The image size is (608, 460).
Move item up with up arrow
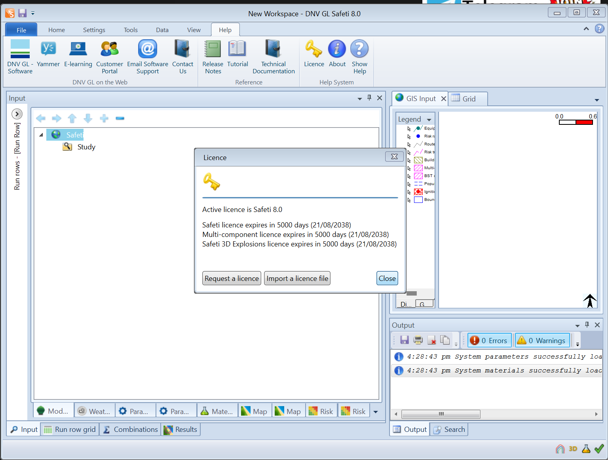pyautogui.click(x=72, y=118)
